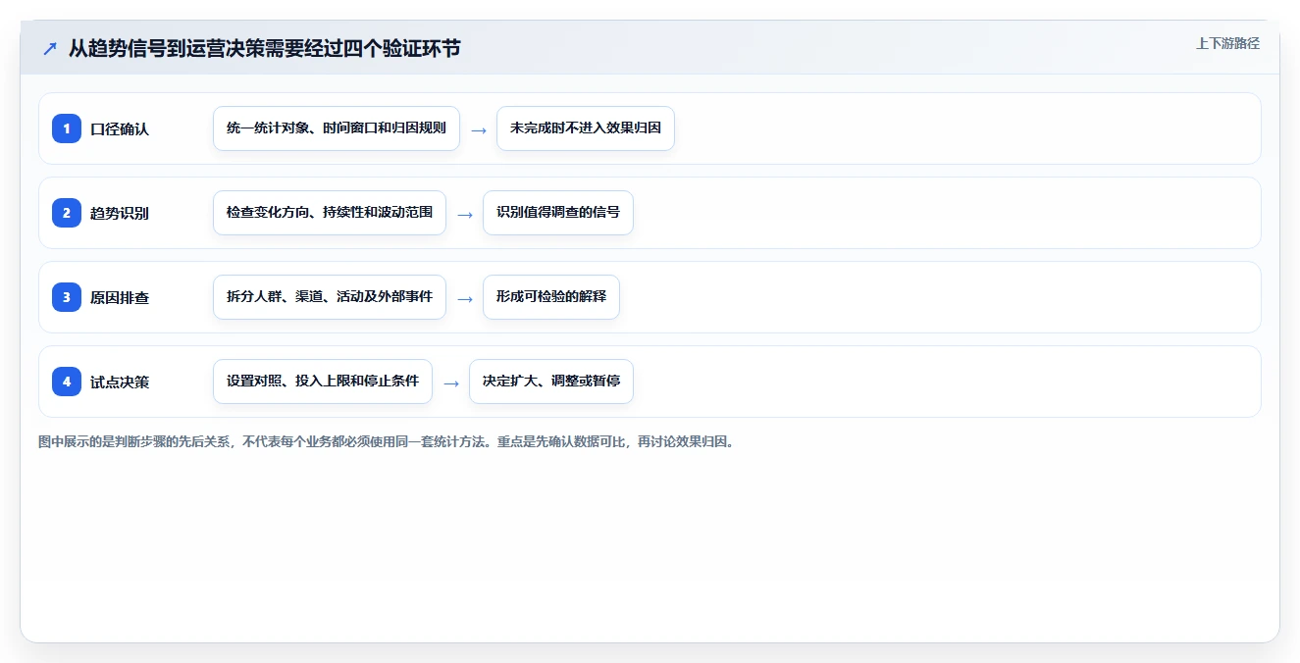Viewport: 1300px width, 663px height.
Task: Select the 趋势识别 step label
Action: click(120, 213)
